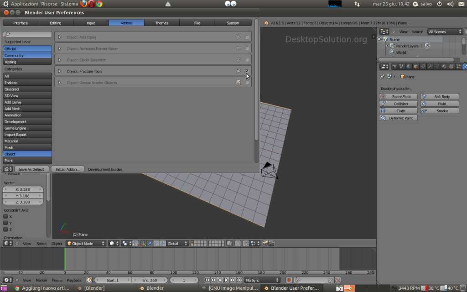Screen dimensions: 467x292
Task: Click the Install Addon button
Action: pos(67,169)
